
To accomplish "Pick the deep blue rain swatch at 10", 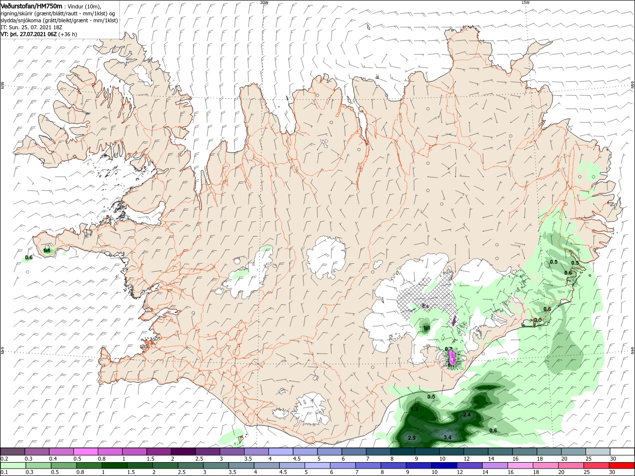I will (444, 466).
